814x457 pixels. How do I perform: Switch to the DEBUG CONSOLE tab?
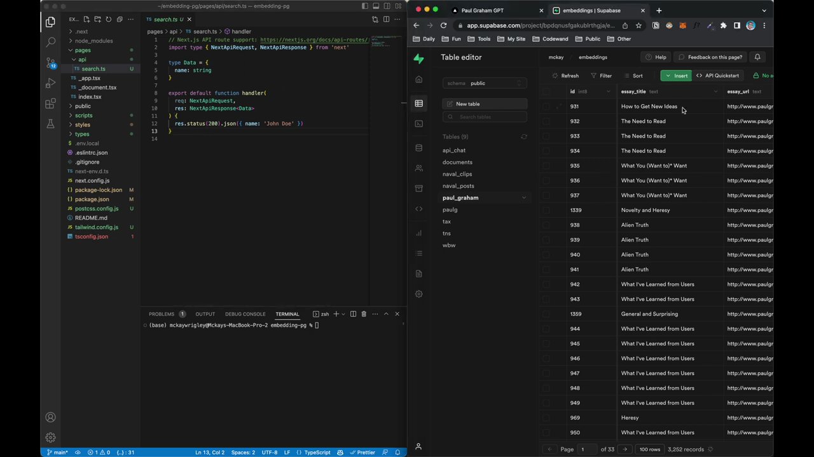[x=245, y=314]
